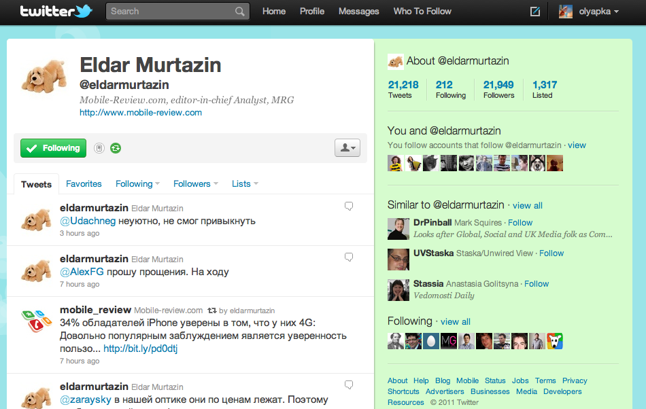Open the bit.ly/pd0dtj link

pos(141,349)
